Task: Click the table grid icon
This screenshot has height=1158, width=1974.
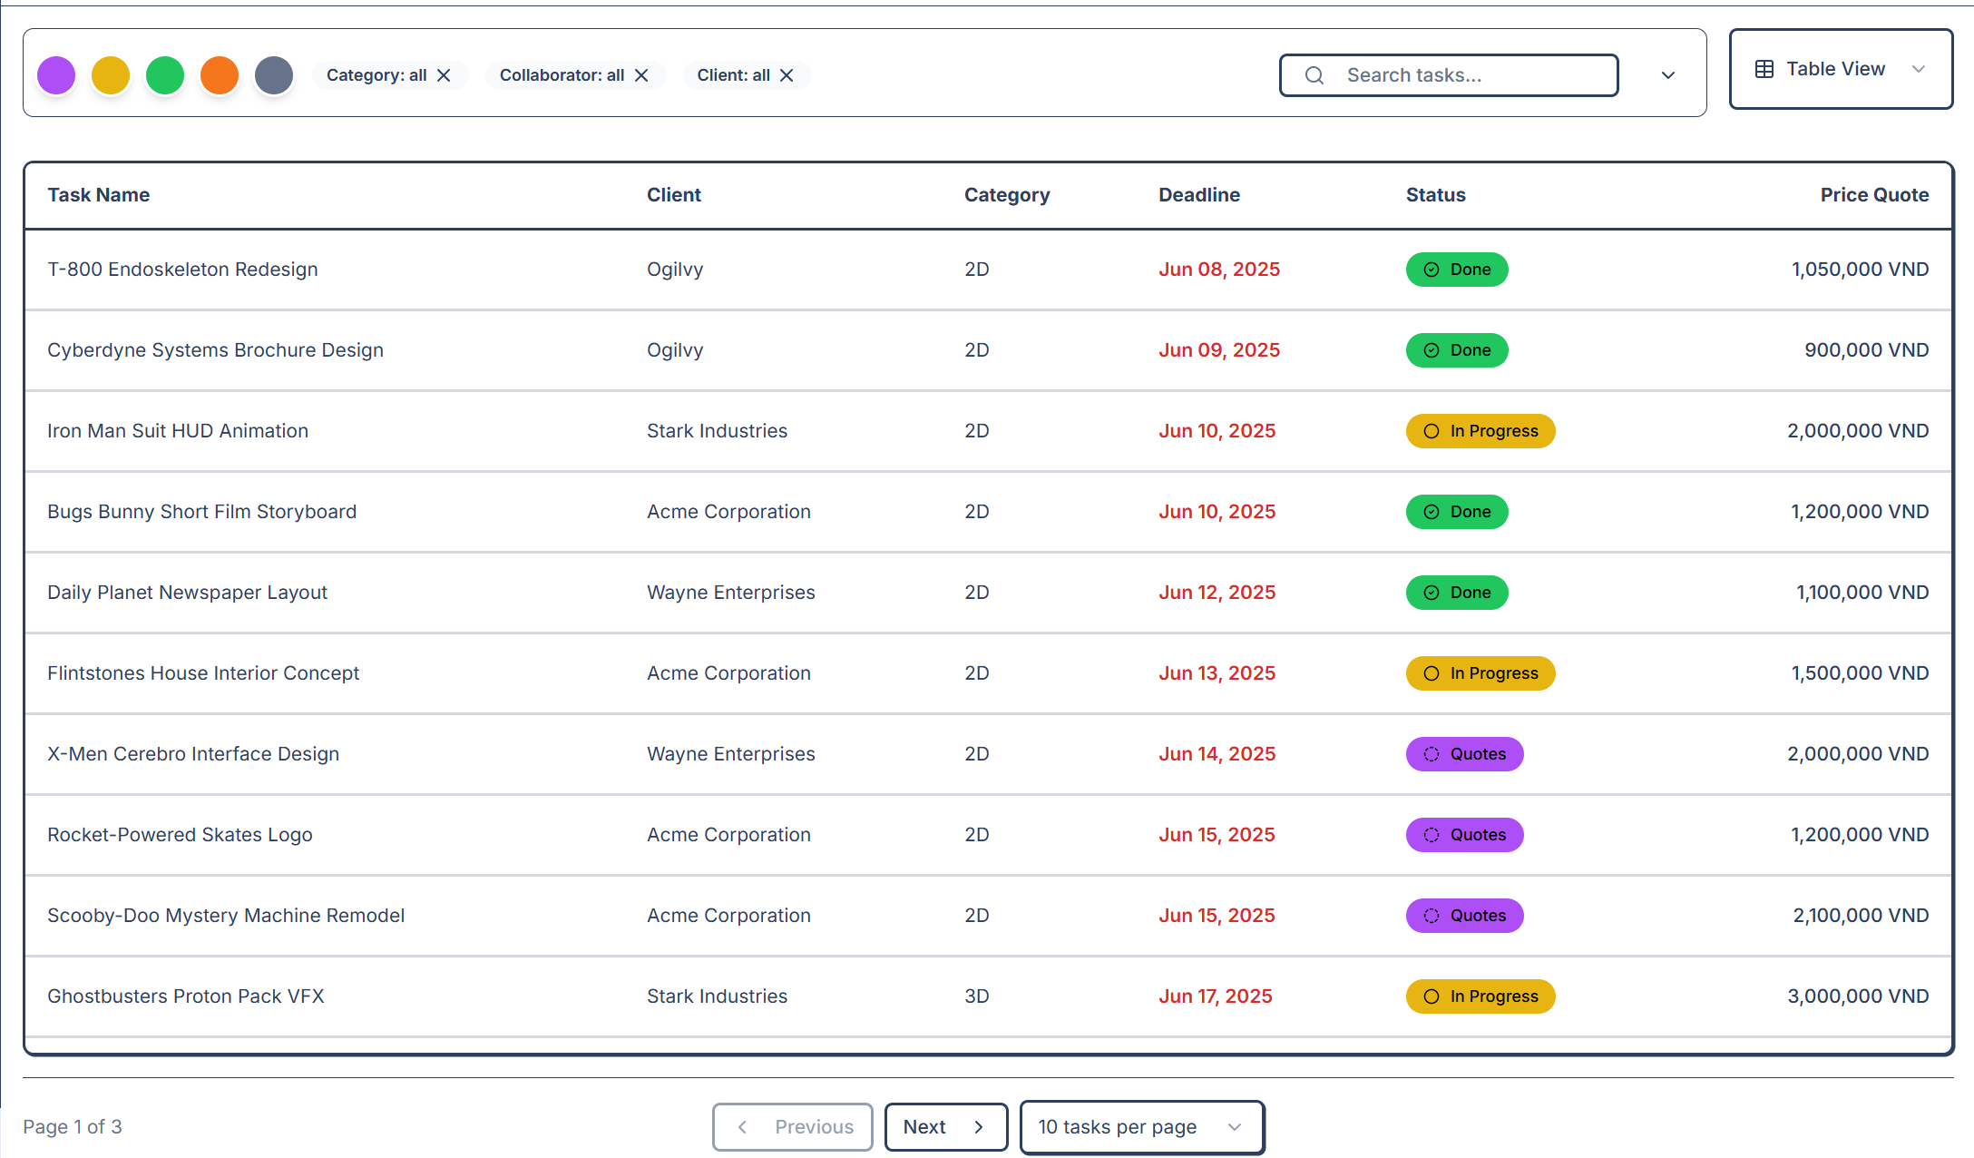Action: click(x=1764, y=69)
